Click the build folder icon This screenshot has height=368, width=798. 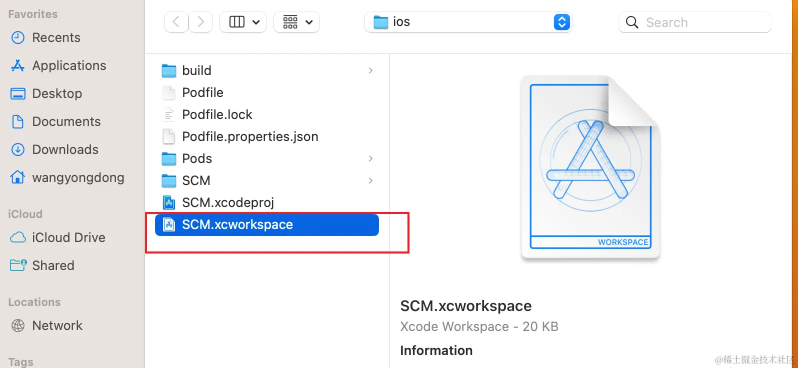click(169, 70)
